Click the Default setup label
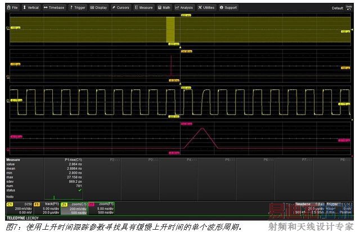The image size is (355, 232). (338, 8)
